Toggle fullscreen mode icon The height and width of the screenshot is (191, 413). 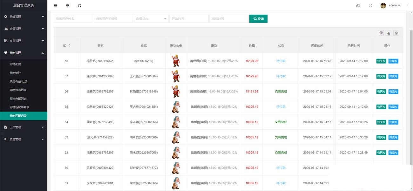click(370, 5)
